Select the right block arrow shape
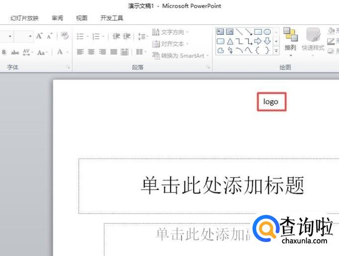339x256 pixels. pos(258,41)
